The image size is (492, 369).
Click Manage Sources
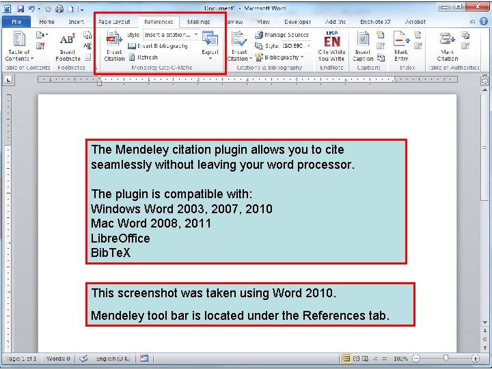coord(282,35)
